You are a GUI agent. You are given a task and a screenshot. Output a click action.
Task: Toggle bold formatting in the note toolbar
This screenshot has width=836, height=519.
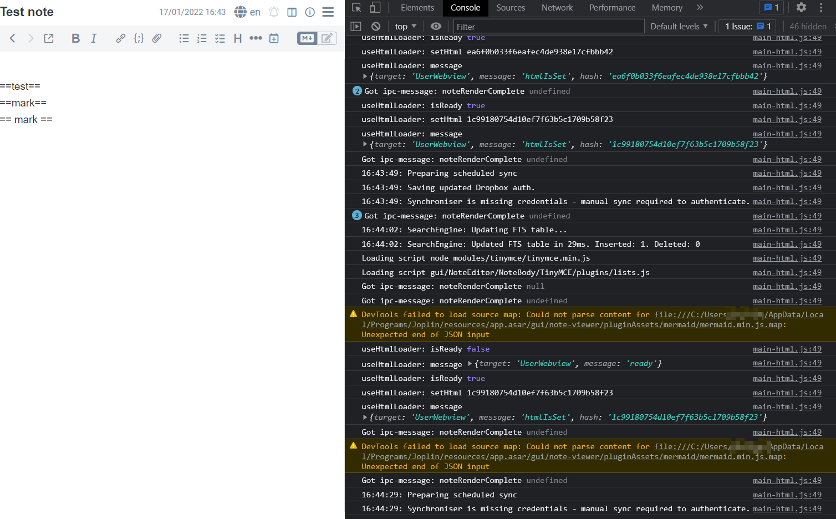click(75, 38)
